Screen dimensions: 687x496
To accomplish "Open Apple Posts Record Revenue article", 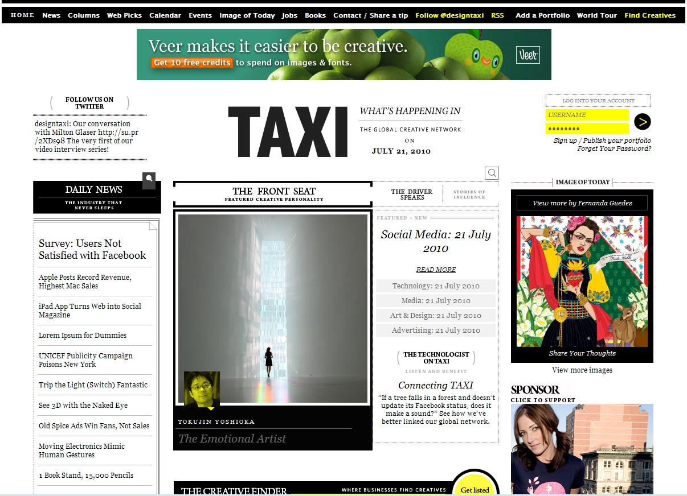I will tap(85, 282).
